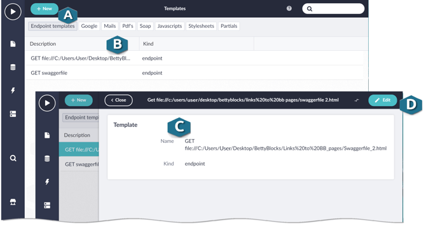
Task: Open the lightning actions icon in the back window sidebar
Action: [13, 90]
